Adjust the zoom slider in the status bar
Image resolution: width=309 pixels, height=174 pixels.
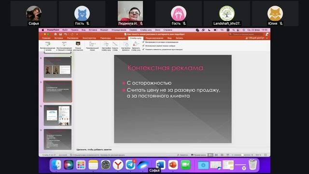click(242, 155)
